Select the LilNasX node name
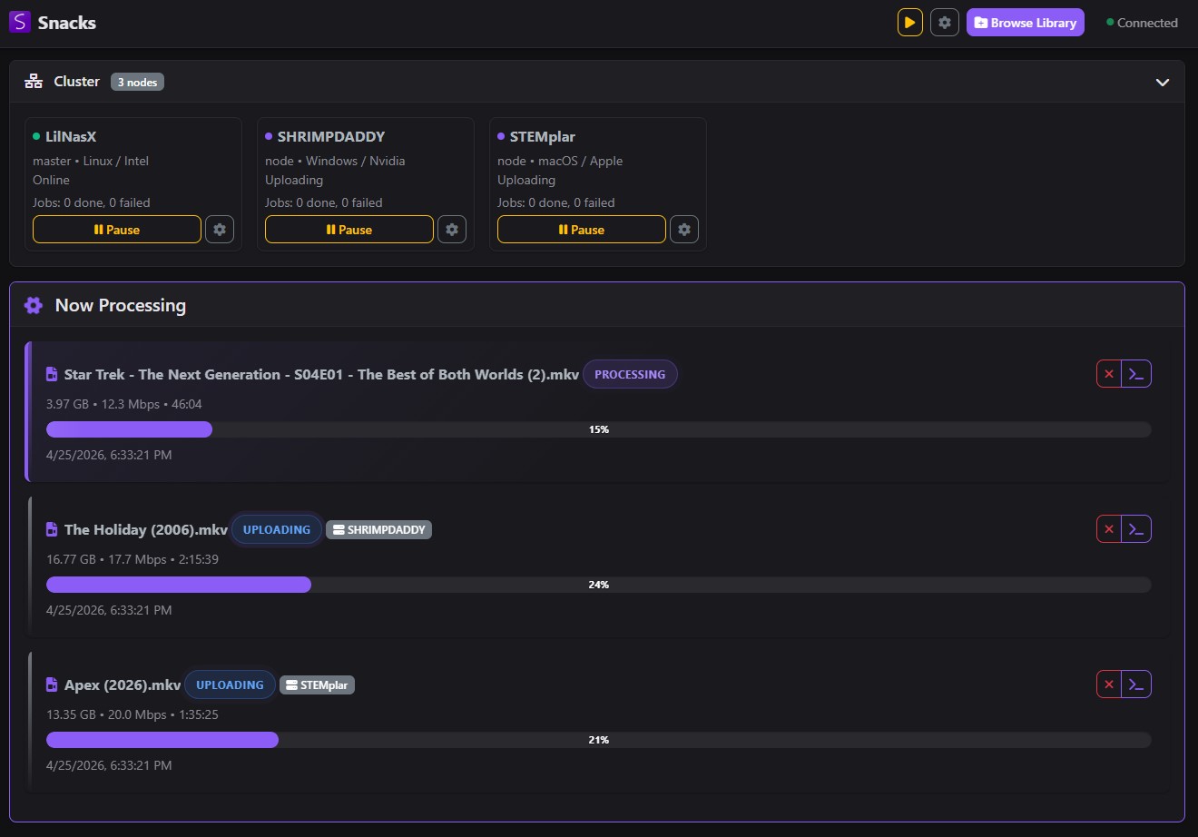Viewport: 1198px width, 837px height. tap(71, 136)
